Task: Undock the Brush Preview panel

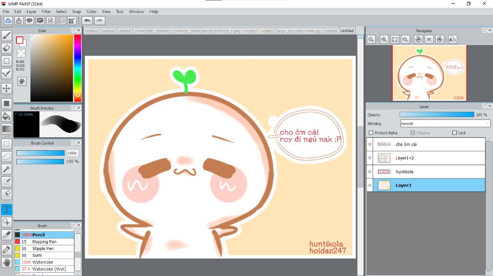Action: (x=73, y=108)
